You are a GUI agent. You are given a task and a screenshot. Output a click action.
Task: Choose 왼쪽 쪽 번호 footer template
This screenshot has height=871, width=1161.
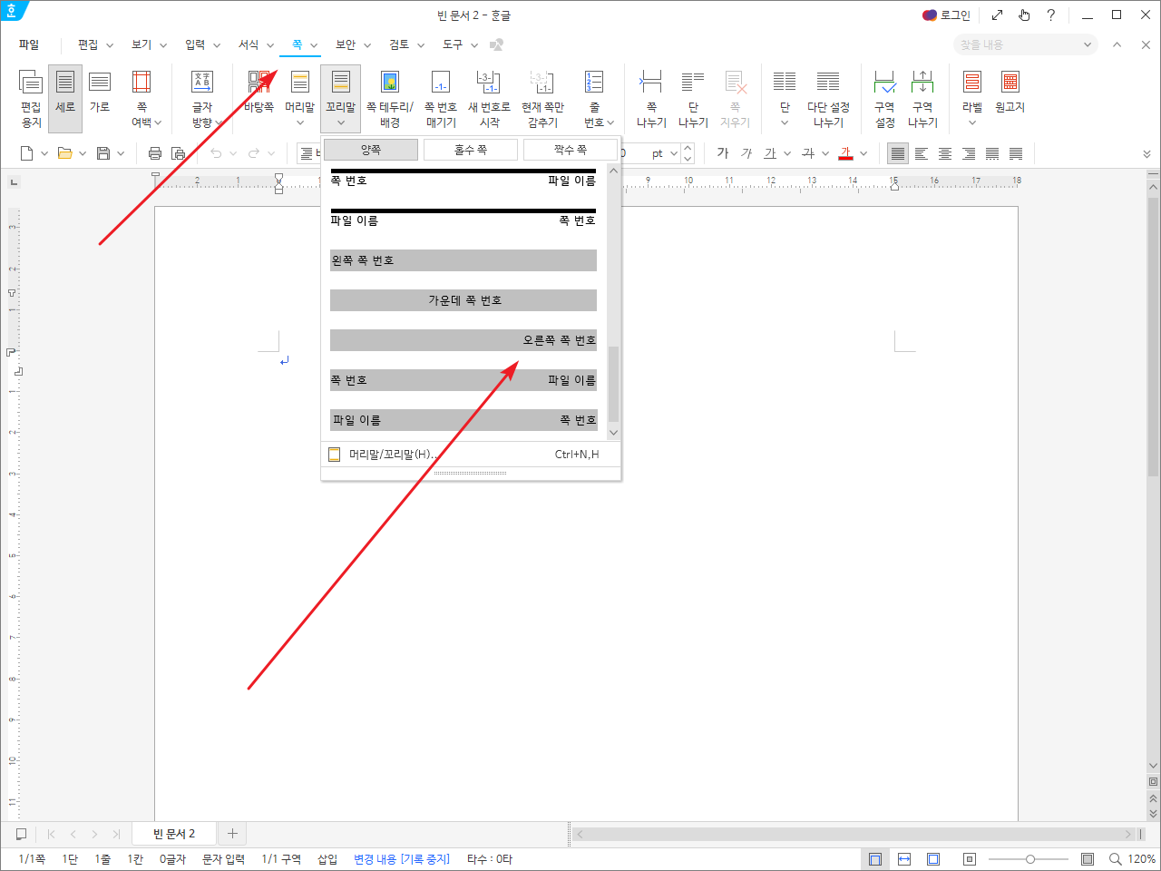pos(463,260)
